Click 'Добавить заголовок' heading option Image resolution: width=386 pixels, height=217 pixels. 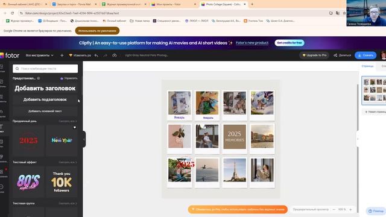45,89
